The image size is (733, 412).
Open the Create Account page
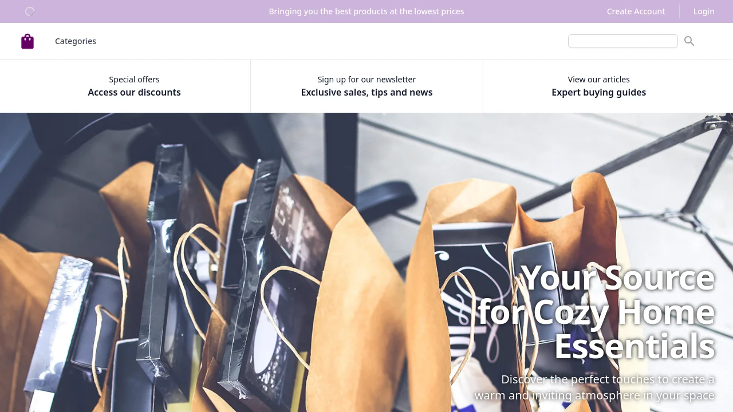tap(636, 11)
